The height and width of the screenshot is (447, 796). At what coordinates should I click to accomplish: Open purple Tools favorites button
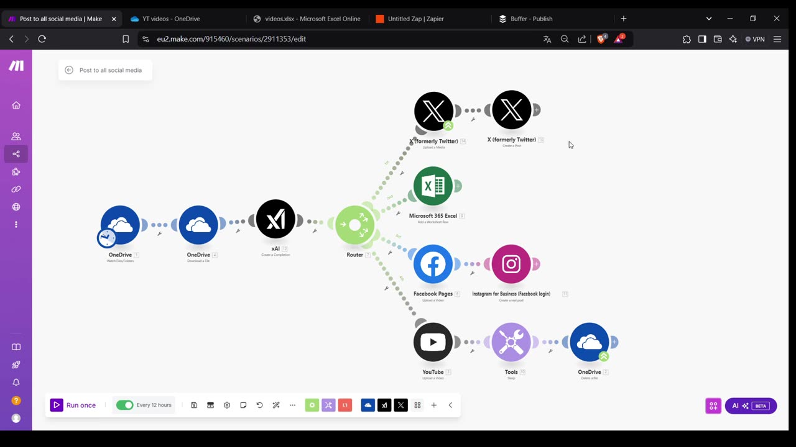click(x=328, y=405)
